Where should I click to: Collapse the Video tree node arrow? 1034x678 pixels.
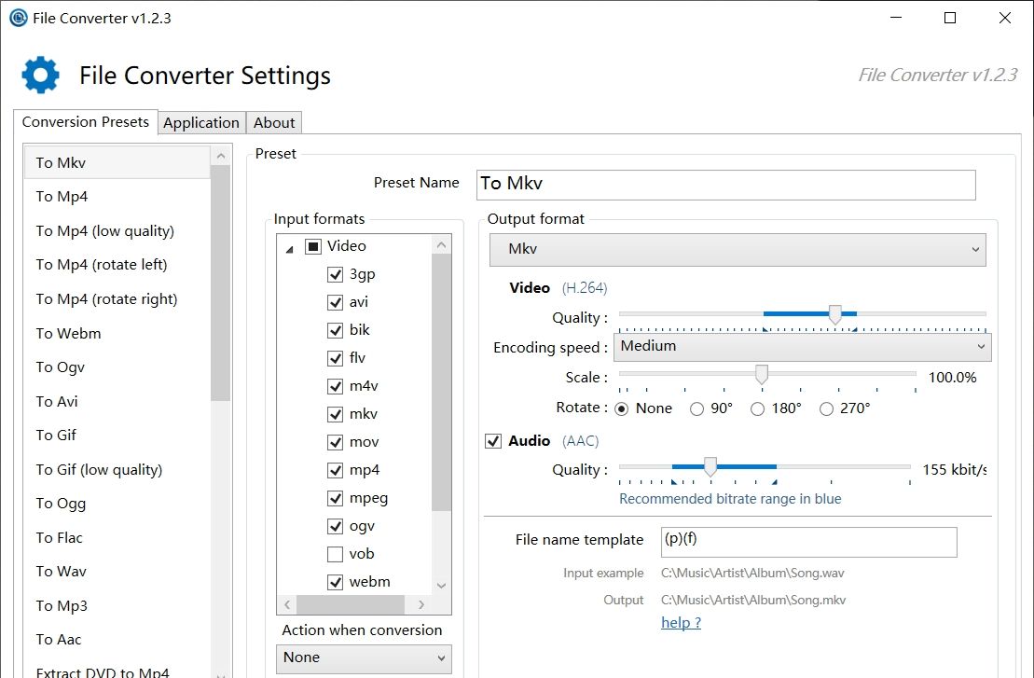289,248
